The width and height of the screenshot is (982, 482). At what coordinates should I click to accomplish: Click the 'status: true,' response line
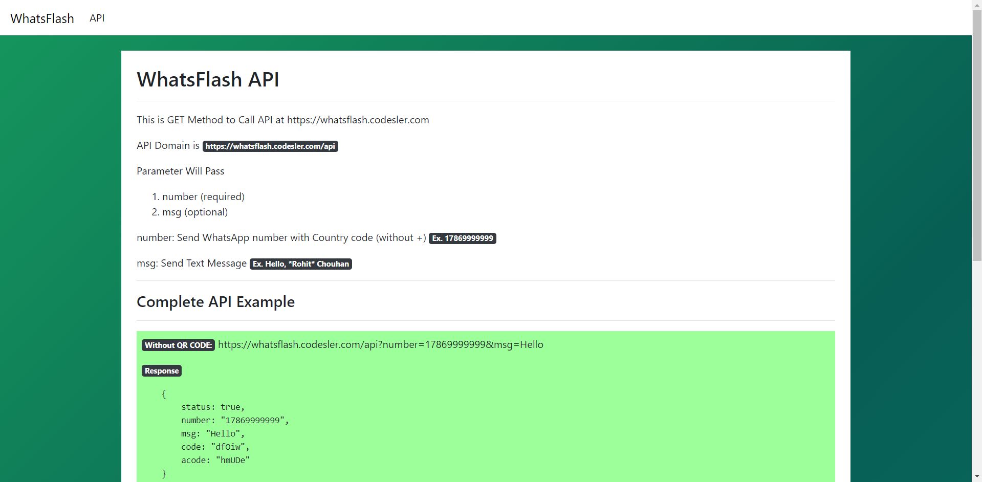pos(213,407)
